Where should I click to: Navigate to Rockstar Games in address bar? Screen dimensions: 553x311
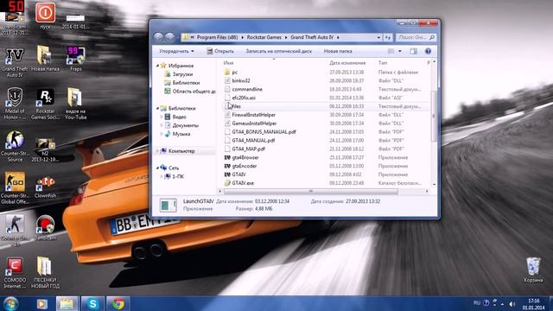point(264,37)
